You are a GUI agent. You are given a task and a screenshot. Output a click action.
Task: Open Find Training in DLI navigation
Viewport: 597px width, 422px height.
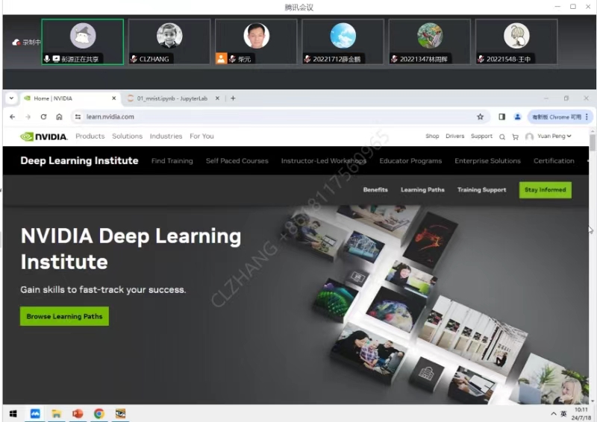click(x=172, y=161)
